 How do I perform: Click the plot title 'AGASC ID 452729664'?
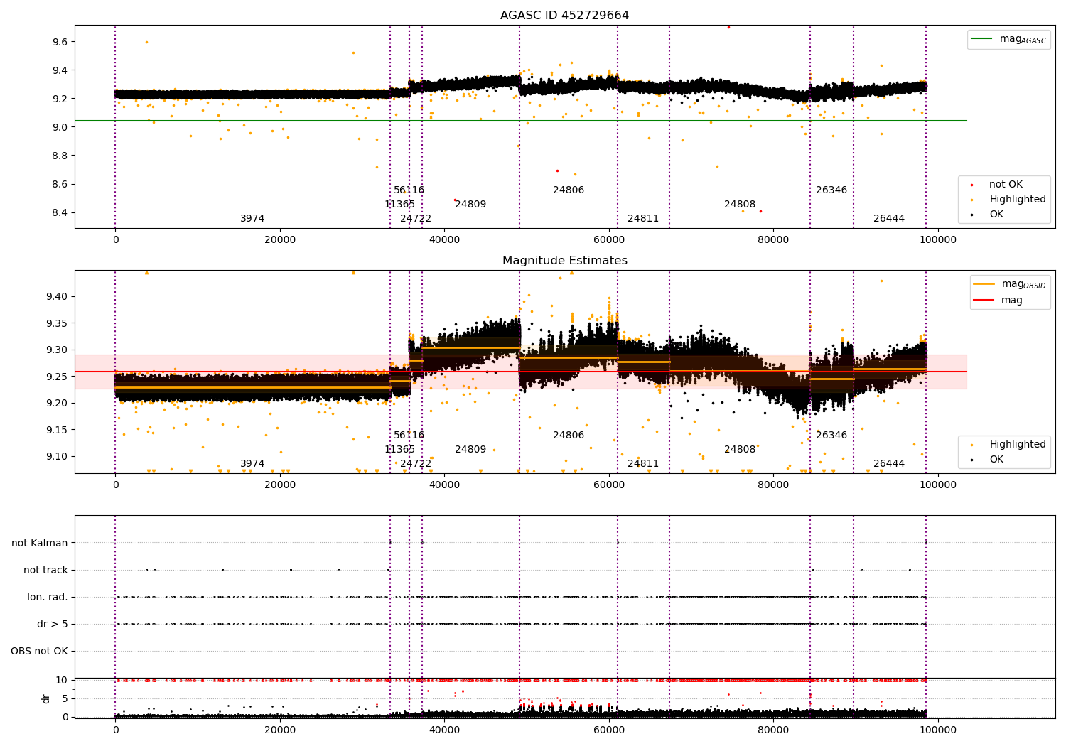coord(564,16)
